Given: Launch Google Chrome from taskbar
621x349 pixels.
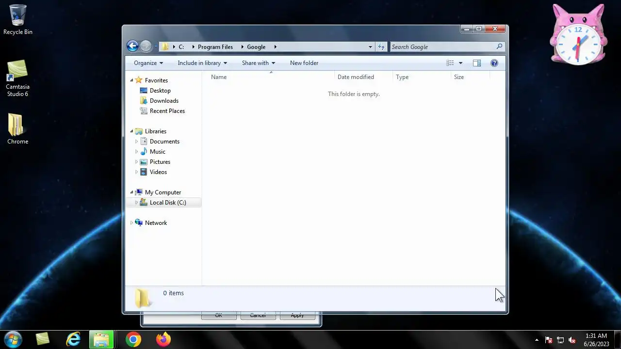Looking at the screenshot, I should pyautogui.click(x=133, y=339).
